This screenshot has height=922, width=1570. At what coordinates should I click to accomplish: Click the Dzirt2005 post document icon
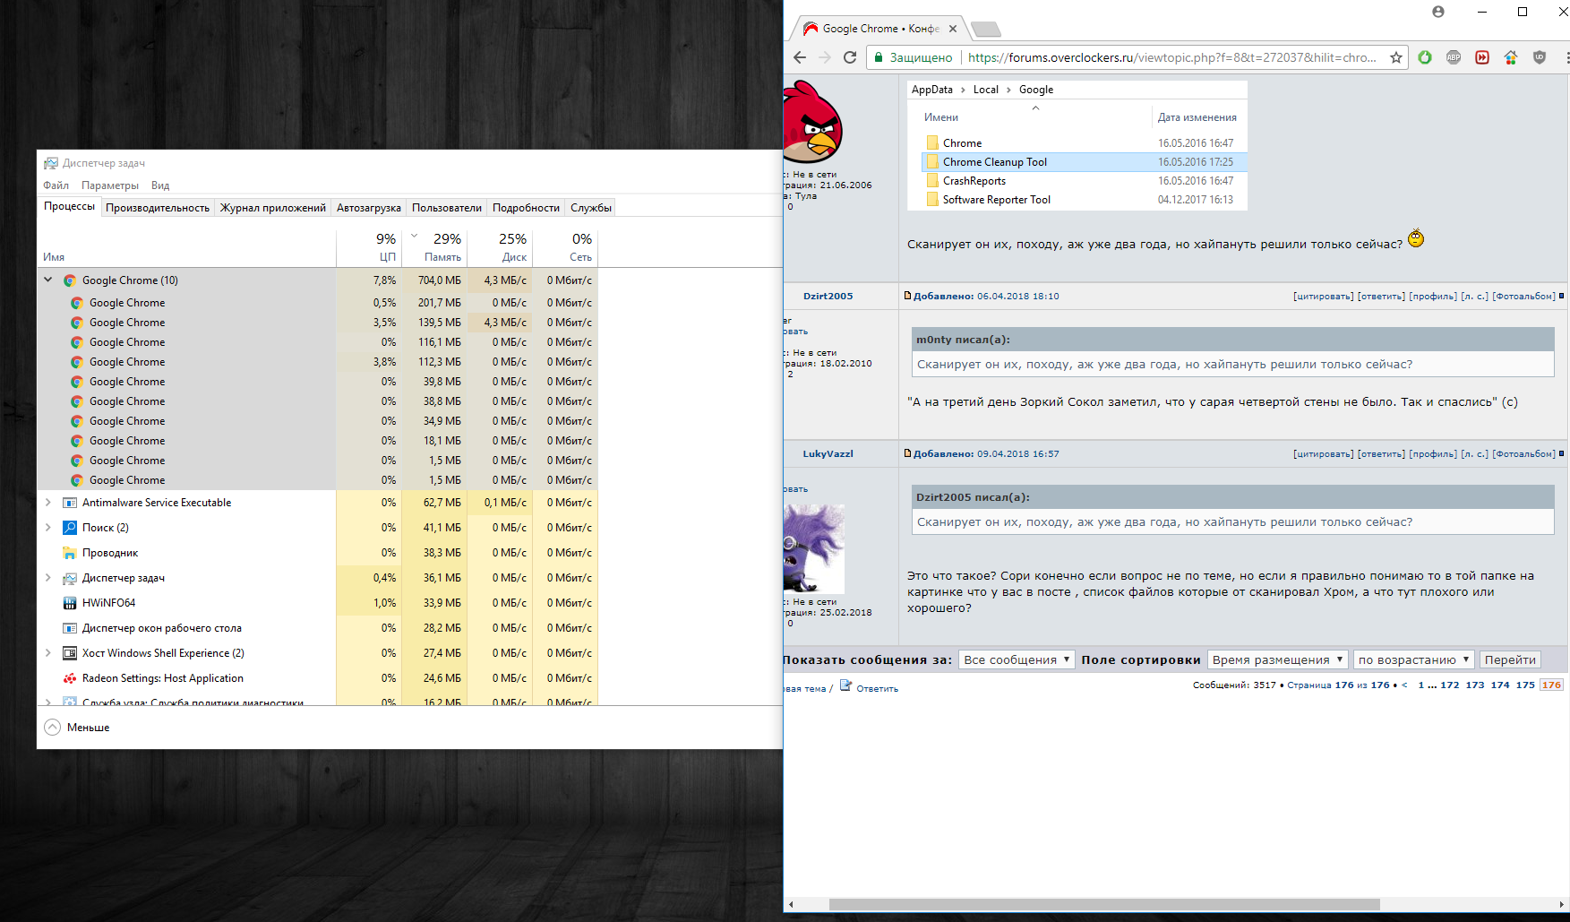[x=907, y=296]
